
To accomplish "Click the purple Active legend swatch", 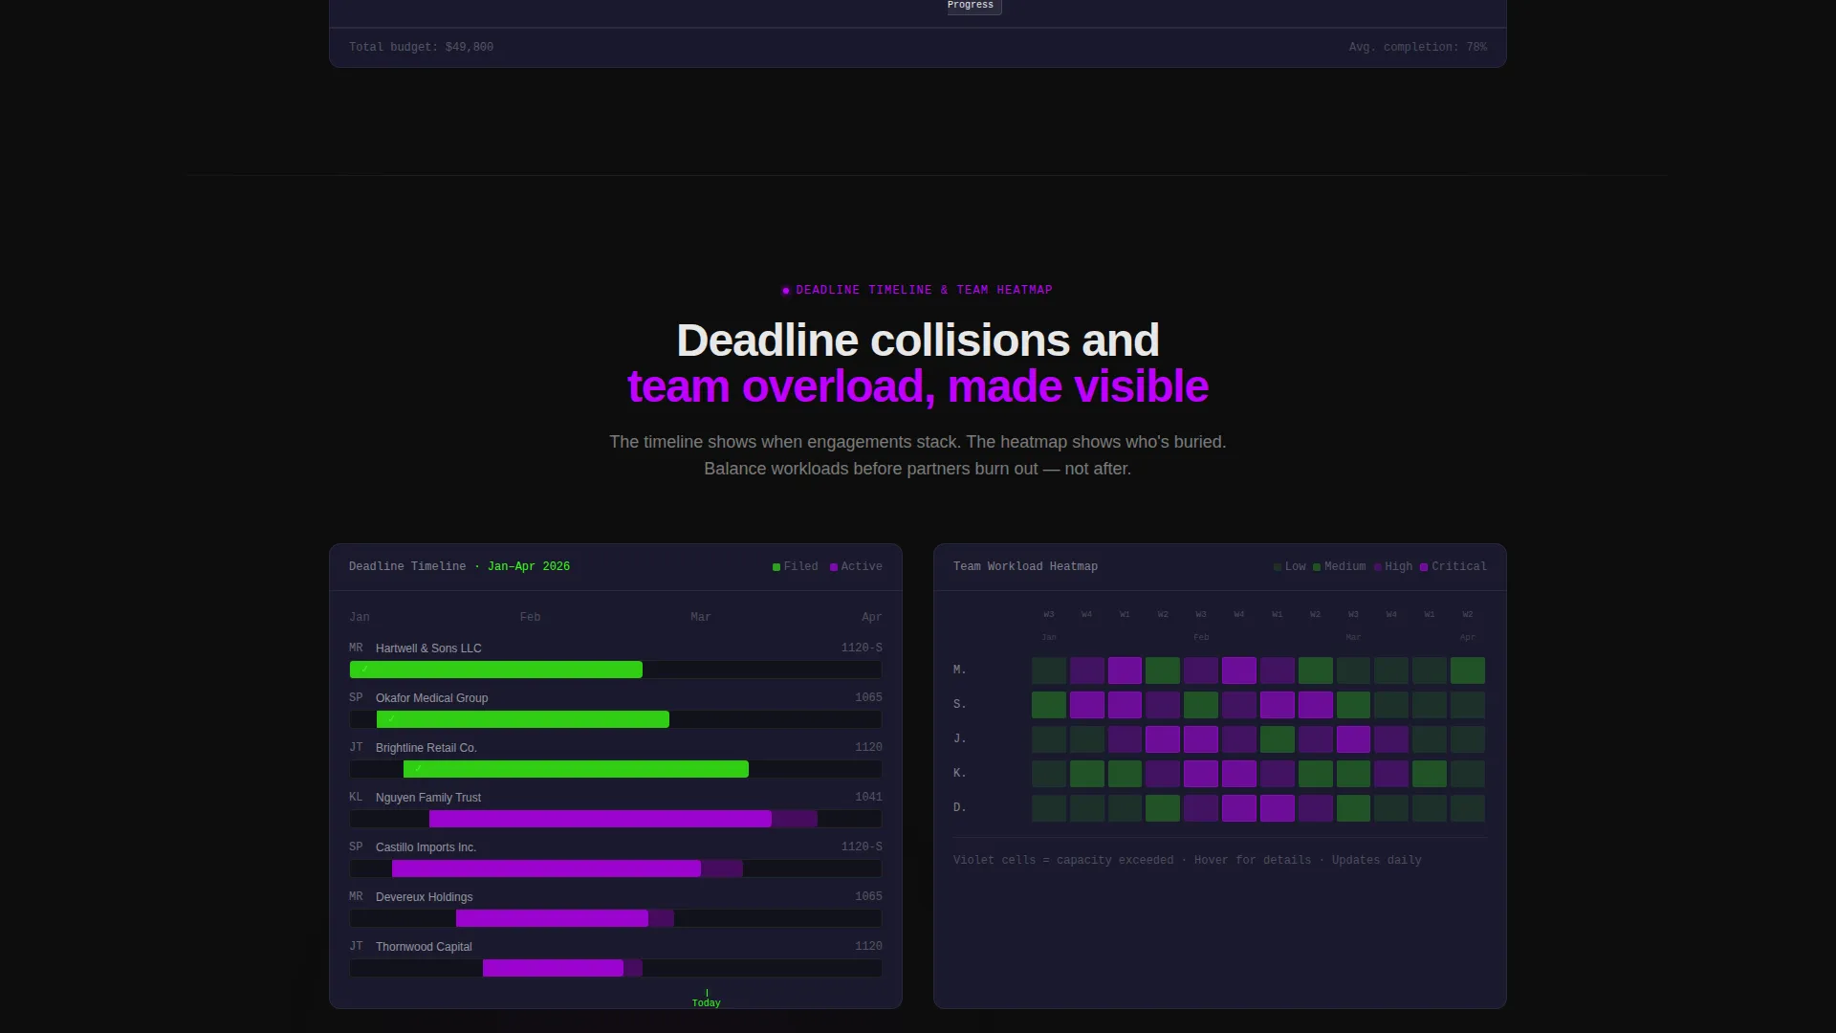I will click(834, 567).
